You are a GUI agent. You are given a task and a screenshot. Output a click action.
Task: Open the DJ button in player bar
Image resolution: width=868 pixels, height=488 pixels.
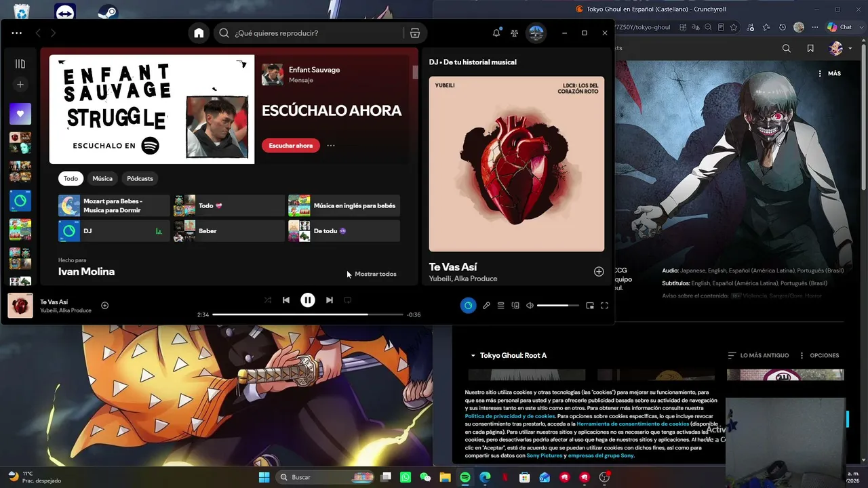pos(468,306)
